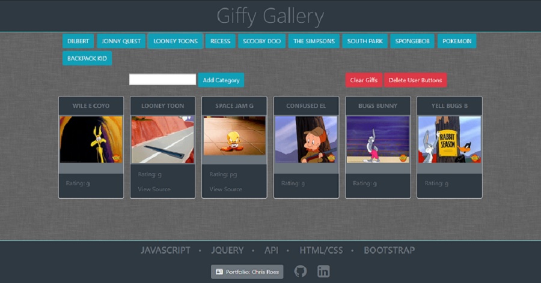This screenshot has width=541, height=283.
Task: Click the YELL BUGS B card title
Action: click(x=450, y=106)
